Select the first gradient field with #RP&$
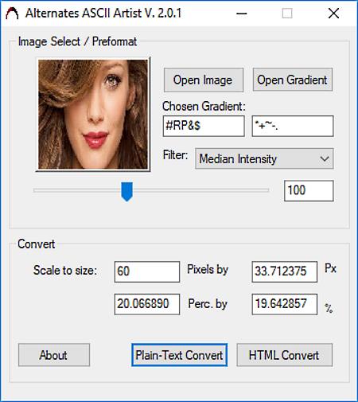 204,126
